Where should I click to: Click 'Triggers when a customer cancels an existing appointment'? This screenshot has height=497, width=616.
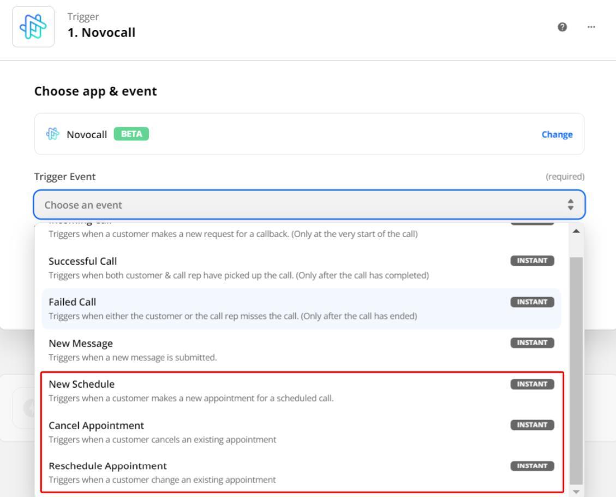pos(163,440)
